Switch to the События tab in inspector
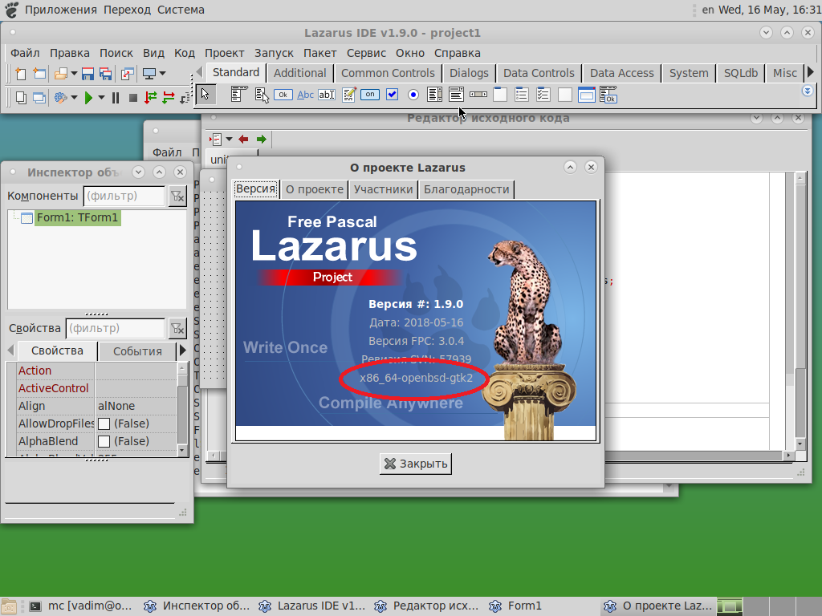 [x=137, y=351]
